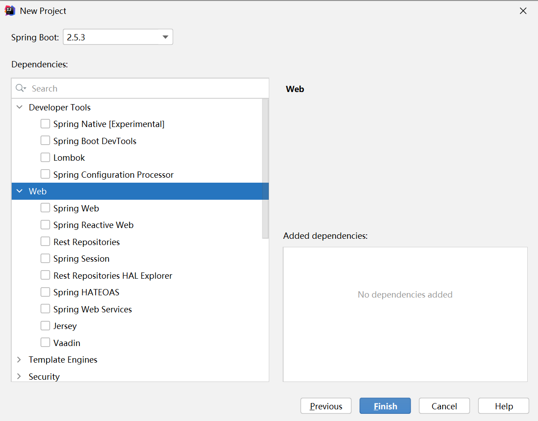Click the Lombok label text

[69, 158]
